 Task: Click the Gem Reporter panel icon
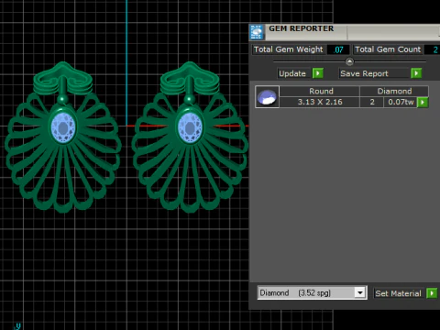(x=257, y=32)
